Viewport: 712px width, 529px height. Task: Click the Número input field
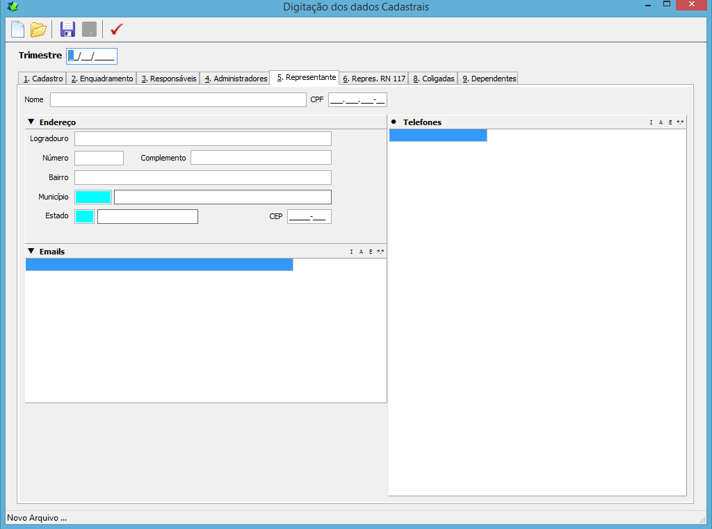(x=99, y=158)
